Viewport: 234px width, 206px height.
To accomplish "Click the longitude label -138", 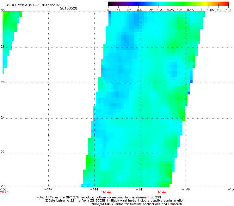I will 186,189.
